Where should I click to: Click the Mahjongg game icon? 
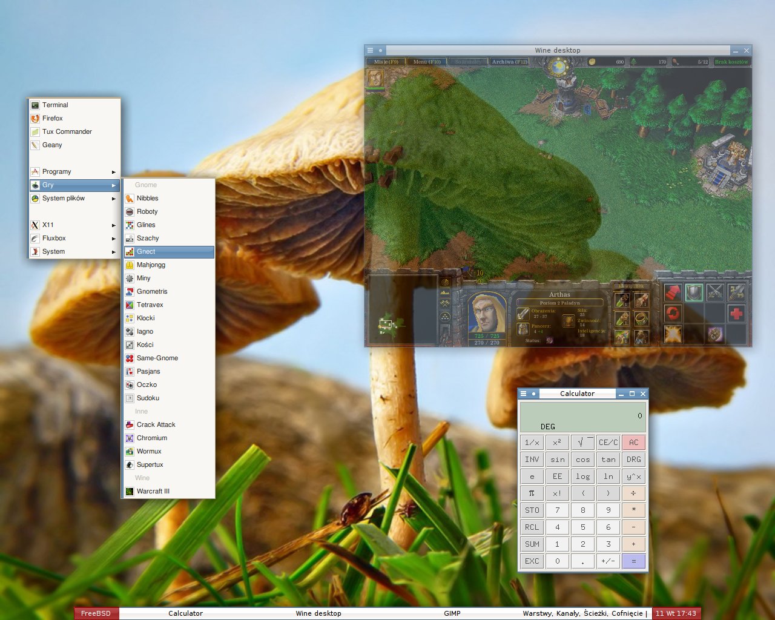pos(130,265)
